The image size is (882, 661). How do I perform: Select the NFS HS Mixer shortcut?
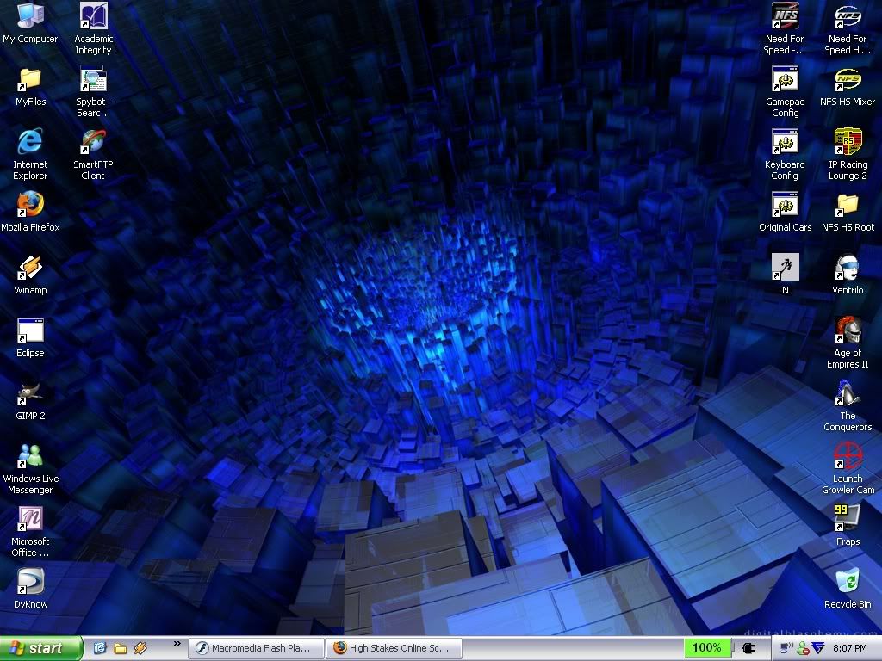pyautogui.click(x=848, y=87)
